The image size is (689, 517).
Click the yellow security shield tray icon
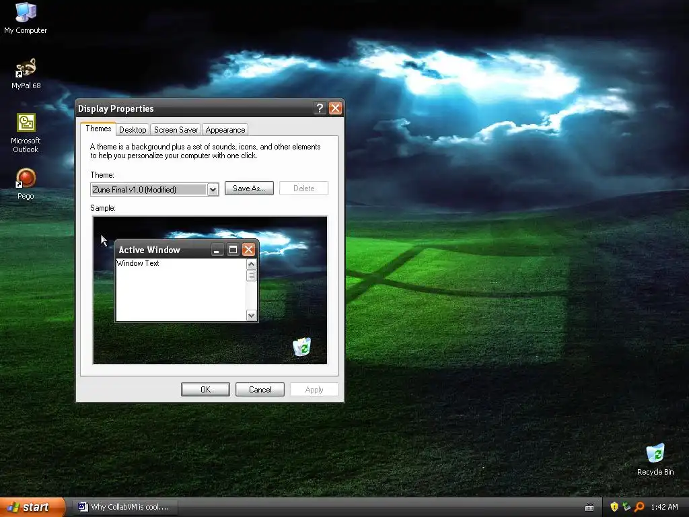614,507
